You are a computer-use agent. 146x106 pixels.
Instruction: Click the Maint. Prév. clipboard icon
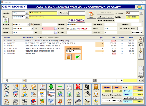point(96,94)
